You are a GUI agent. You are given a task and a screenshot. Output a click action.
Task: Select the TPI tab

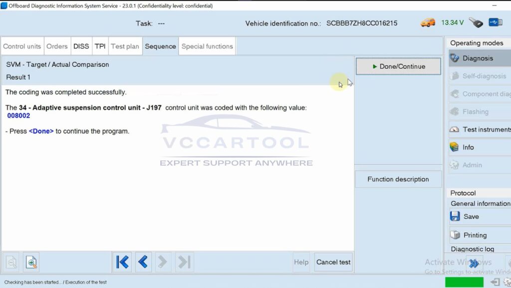point(100,46)
